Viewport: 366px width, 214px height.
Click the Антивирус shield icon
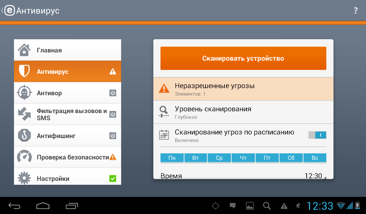point(25,71)
